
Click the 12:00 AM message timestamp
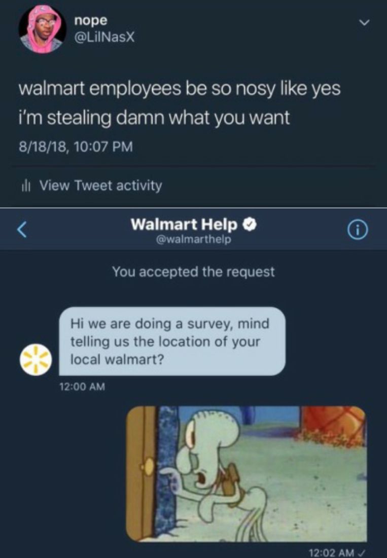click(x=82, y=387)
